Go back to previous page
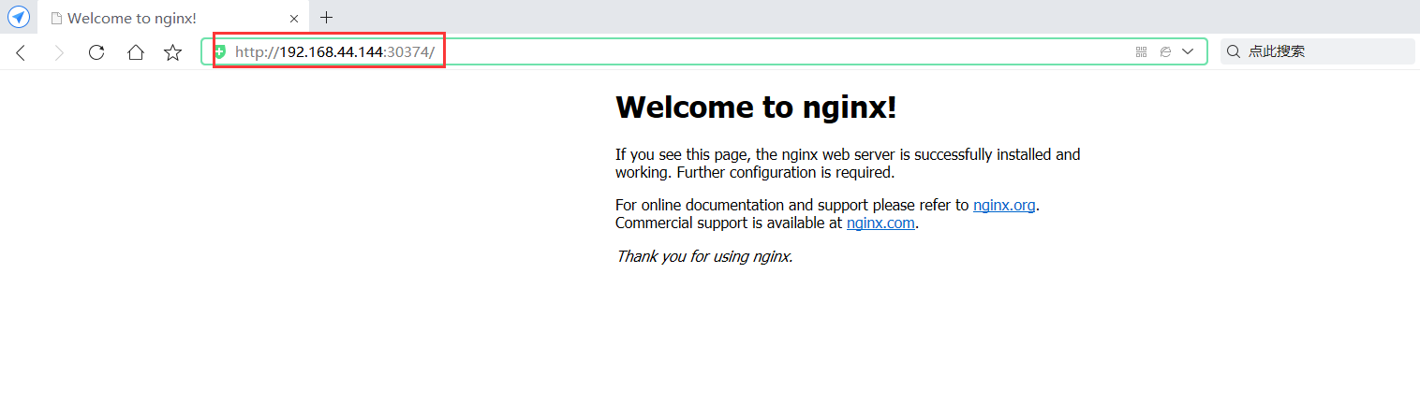1420x403 pixels. point(21,52)
